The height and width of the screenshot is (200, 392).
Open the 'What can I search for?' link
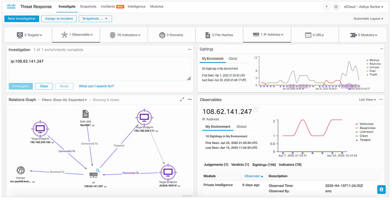pos(96,86)
